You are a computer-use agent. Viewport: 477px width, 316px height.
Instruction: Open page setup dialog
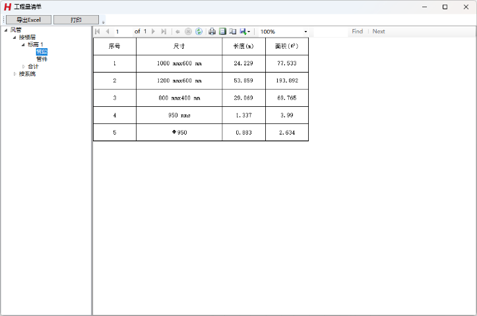[233, 32]
